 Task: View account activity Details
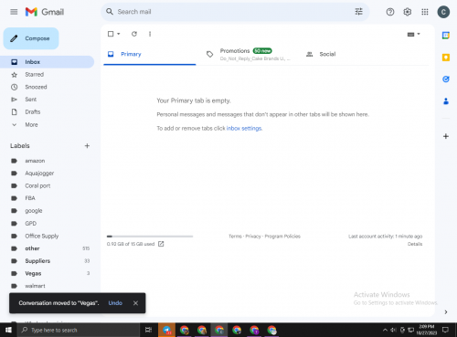click(415, 244)
